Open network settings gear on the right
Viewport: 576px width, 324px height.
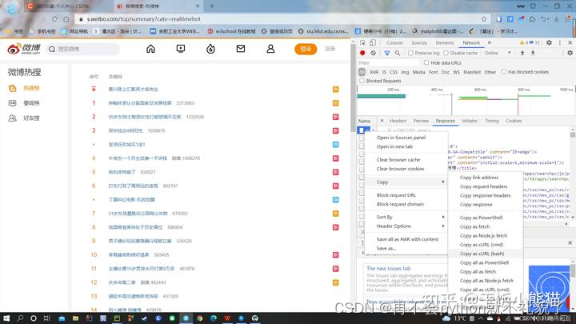570,53
